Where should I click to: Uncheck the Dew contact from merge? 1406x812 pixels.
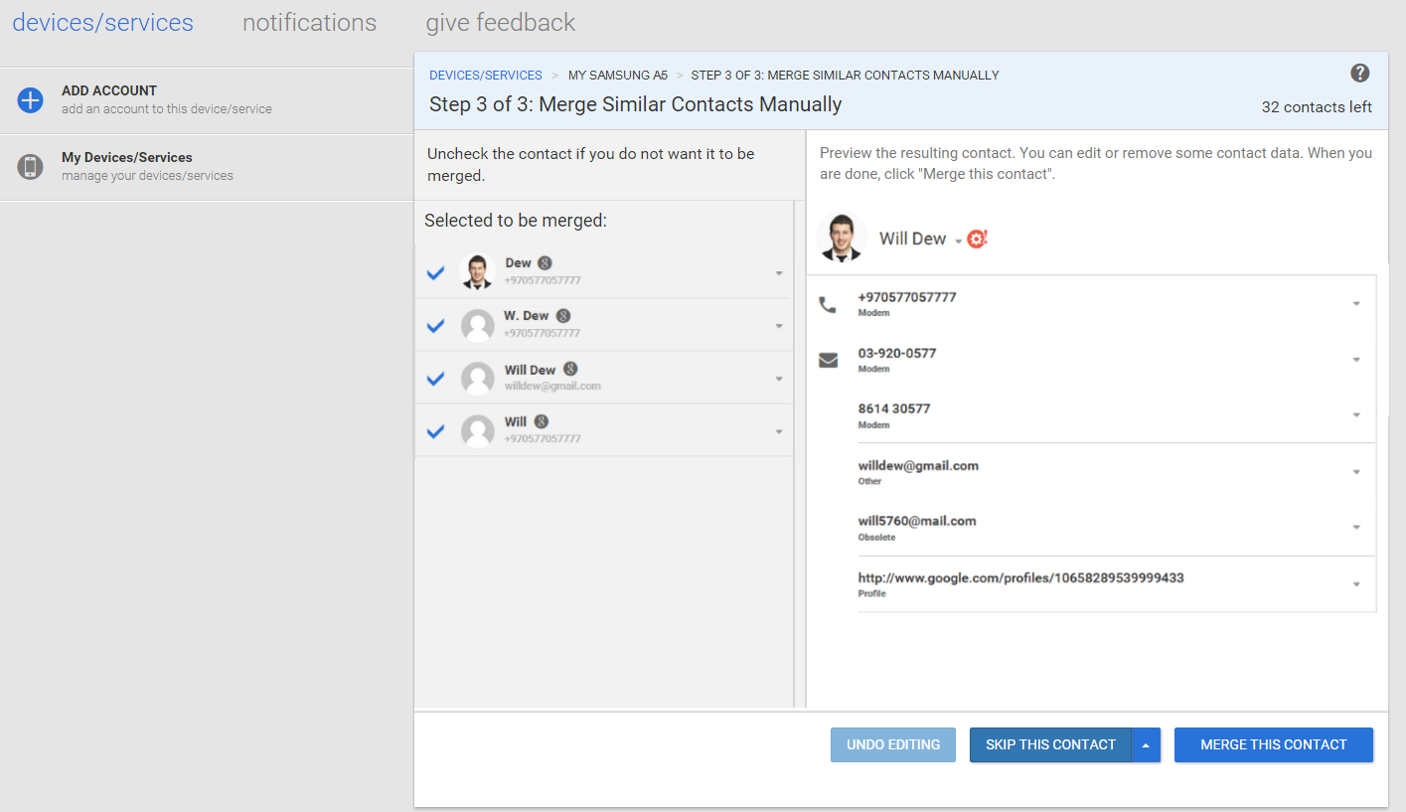pyautogui.click(x=435, y=272)
